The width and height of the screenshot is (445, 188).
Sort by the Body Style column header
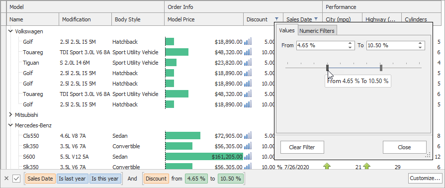138,19
